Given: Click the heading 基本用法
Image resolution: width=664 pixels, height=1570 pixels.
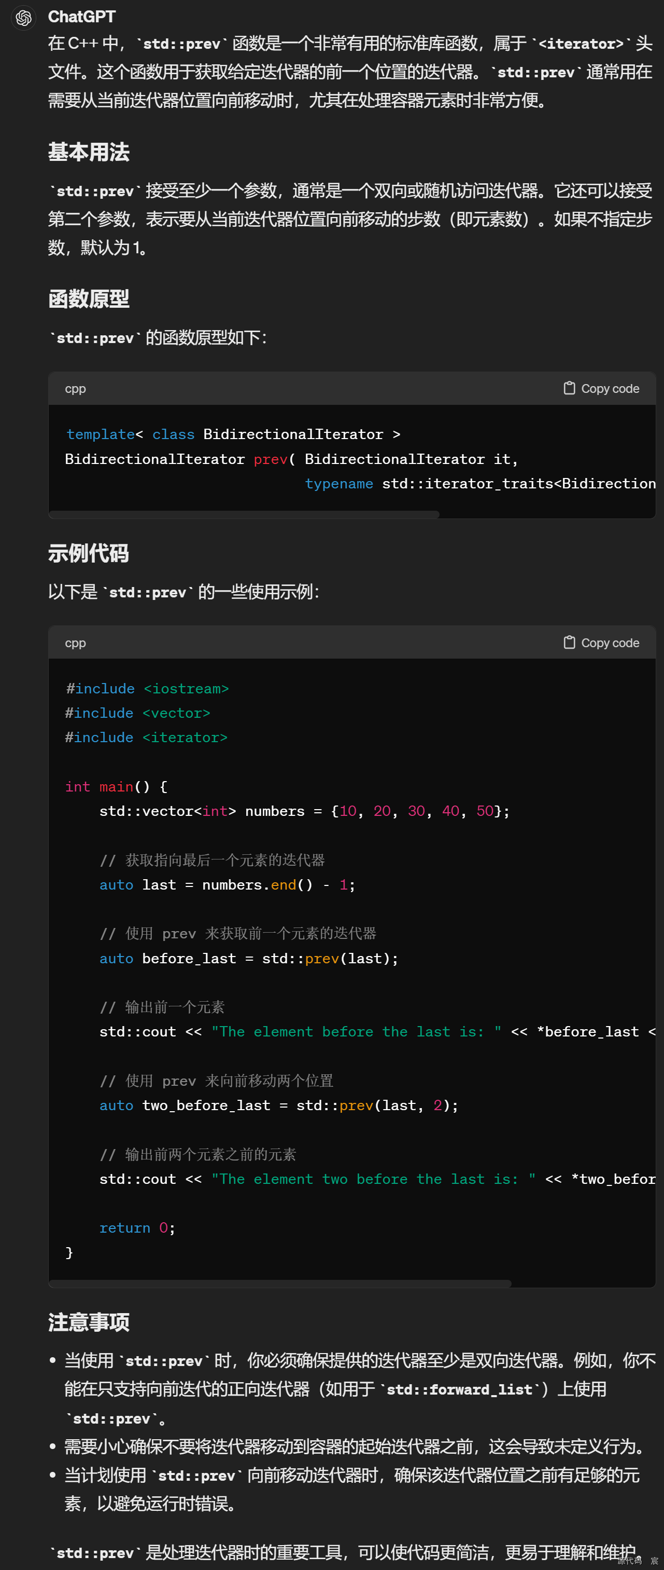Looking at the screenshot, I should click(x=89, y=152).
